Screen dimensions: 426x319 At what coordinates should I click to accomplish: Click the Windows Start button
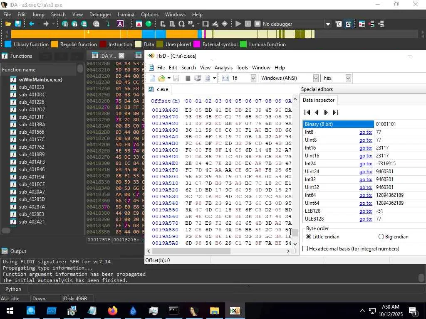click(10, 311)
